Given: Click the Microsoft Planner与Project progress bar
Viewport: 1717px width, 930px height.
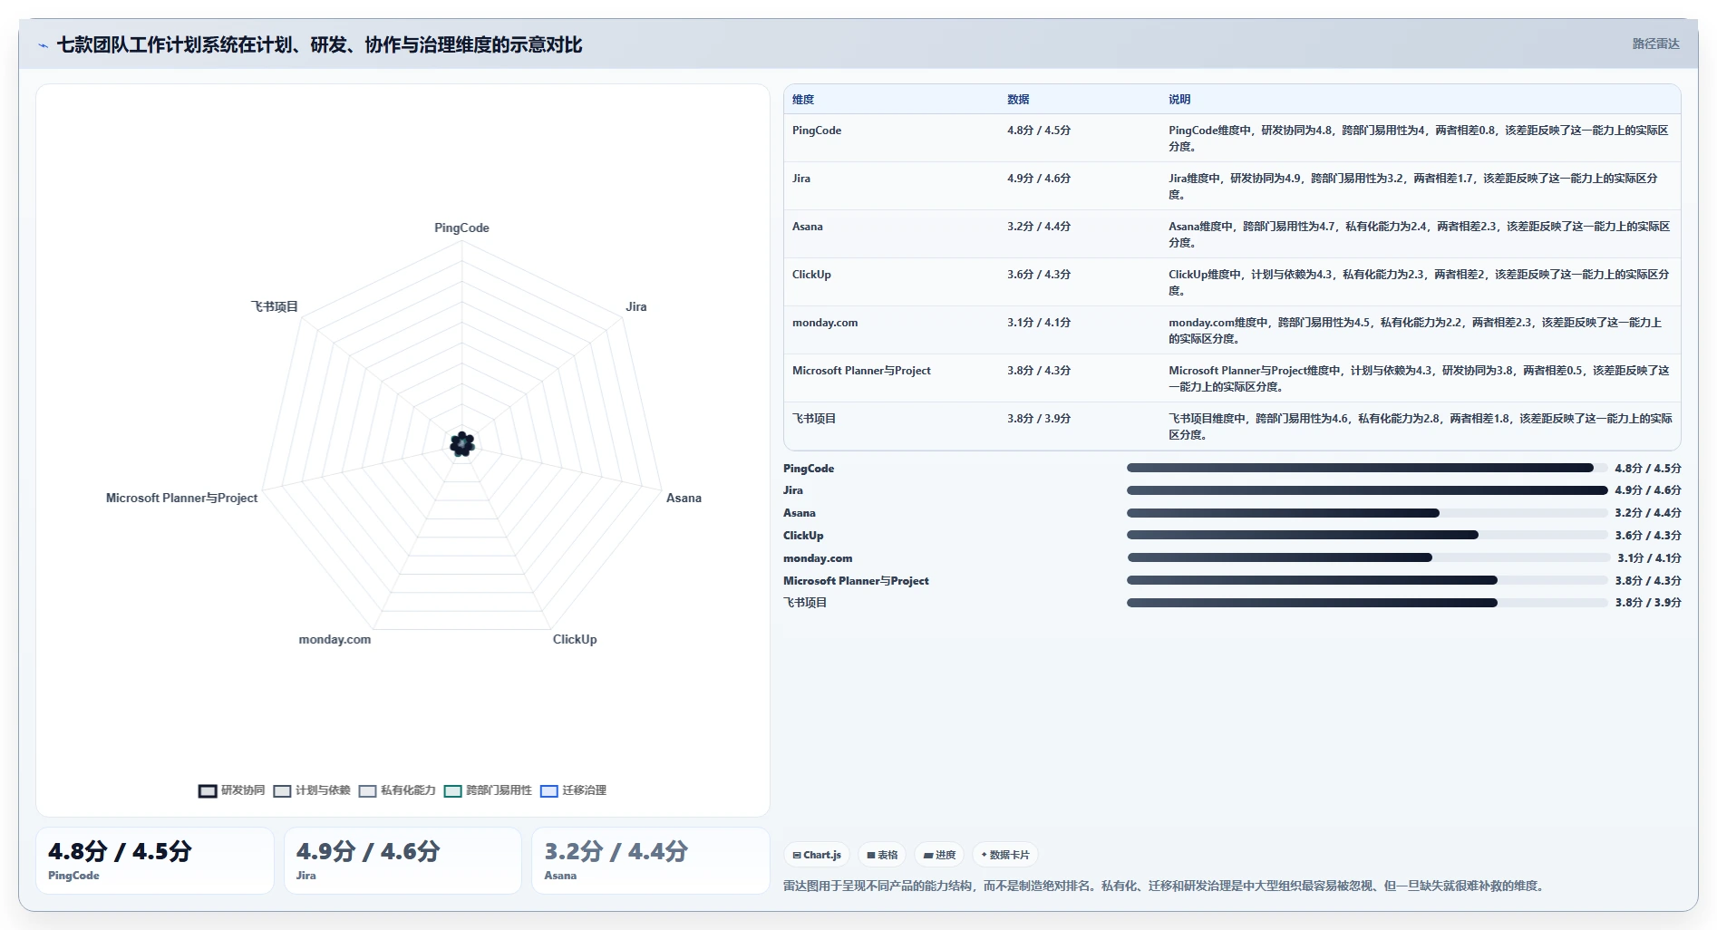Looking at the screenshot, I should tap(1367, 580).
